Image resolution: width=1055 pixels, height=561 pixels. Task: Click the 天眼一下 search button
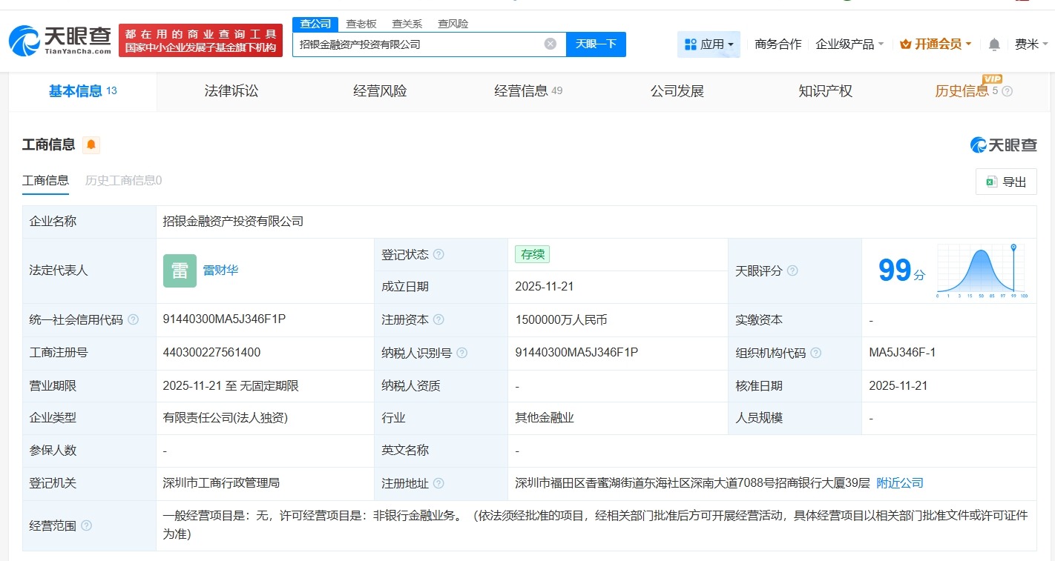coord(596,44)
